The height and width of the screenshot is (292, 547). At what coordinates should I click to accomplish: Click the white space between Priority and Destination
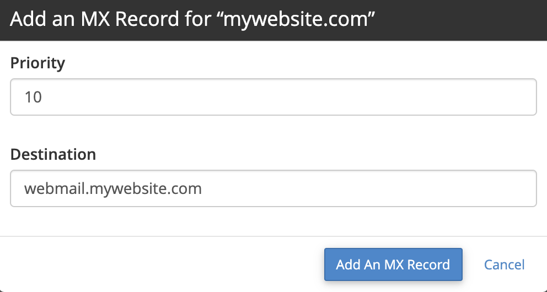pyautogui.click(x=273, y=131)
